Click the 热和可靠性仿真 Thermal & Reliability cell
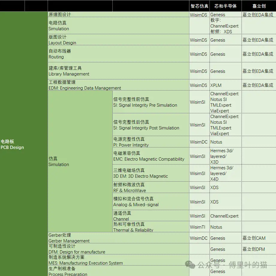Image resolution: width=276 pixels, height=276 pixels. coord(151,227)
